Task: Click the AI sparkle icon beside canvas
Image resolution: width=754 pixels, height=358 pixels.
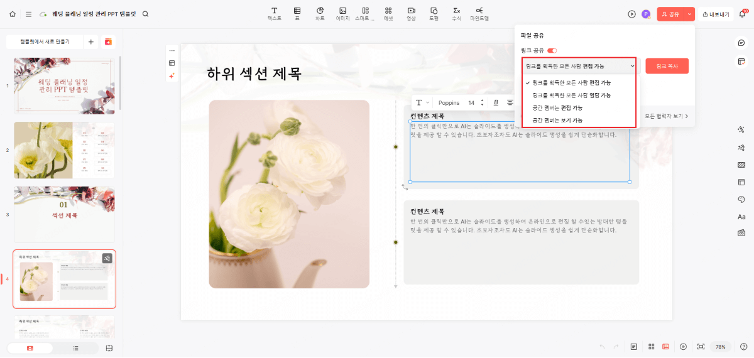Action: (172, 75)
